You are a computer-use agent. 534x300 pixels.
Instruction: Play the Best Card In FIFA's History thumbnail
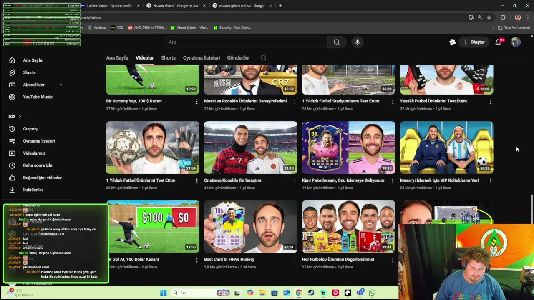point(250,227)
